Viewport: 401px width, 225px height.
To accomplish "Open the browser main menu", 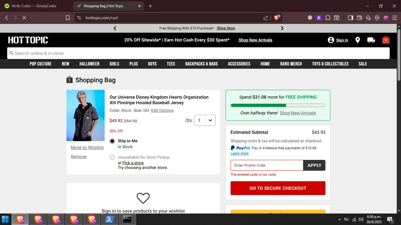I will coord(395,18).
